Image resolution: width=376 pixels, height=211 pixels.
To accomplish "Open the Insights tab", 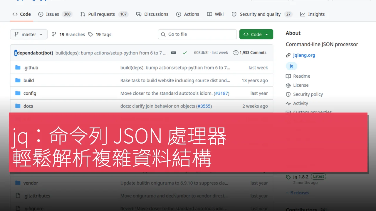I will click(x=312, y=14).
